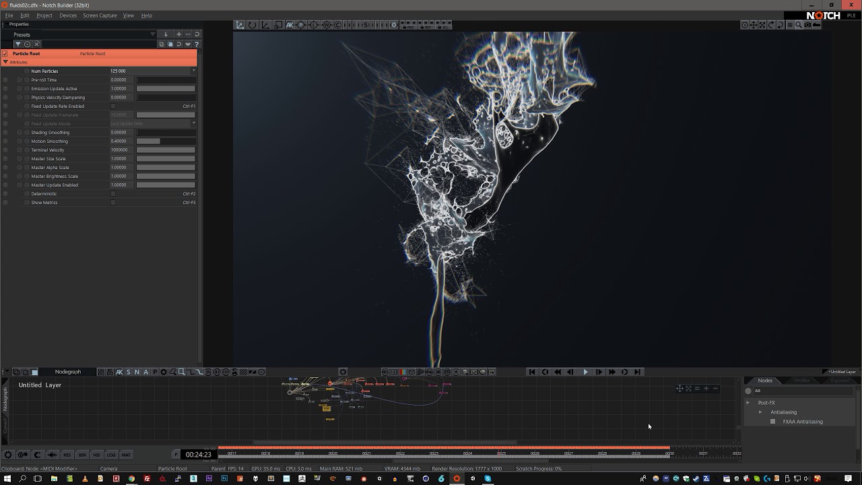Open the Fixed Update Mode dropdown
This screenshot has width=862, height=485.
(153, 123)
